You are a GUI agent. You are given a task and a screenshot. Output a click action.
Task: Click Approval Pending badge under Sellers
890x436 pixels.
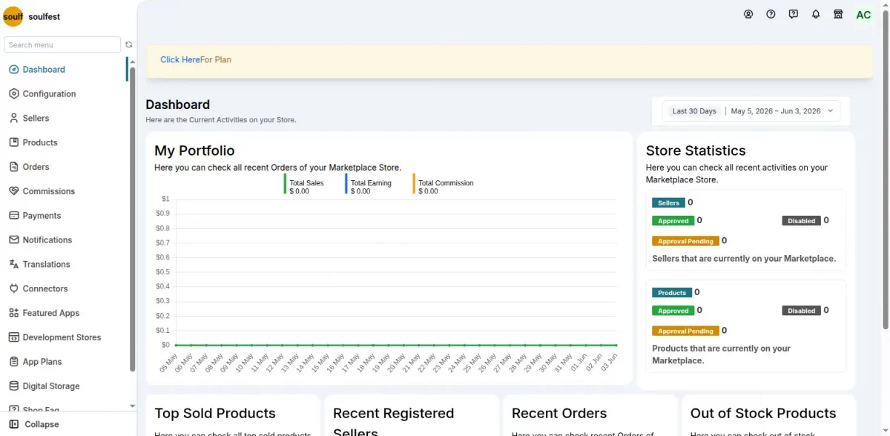(x=685, y=241)
